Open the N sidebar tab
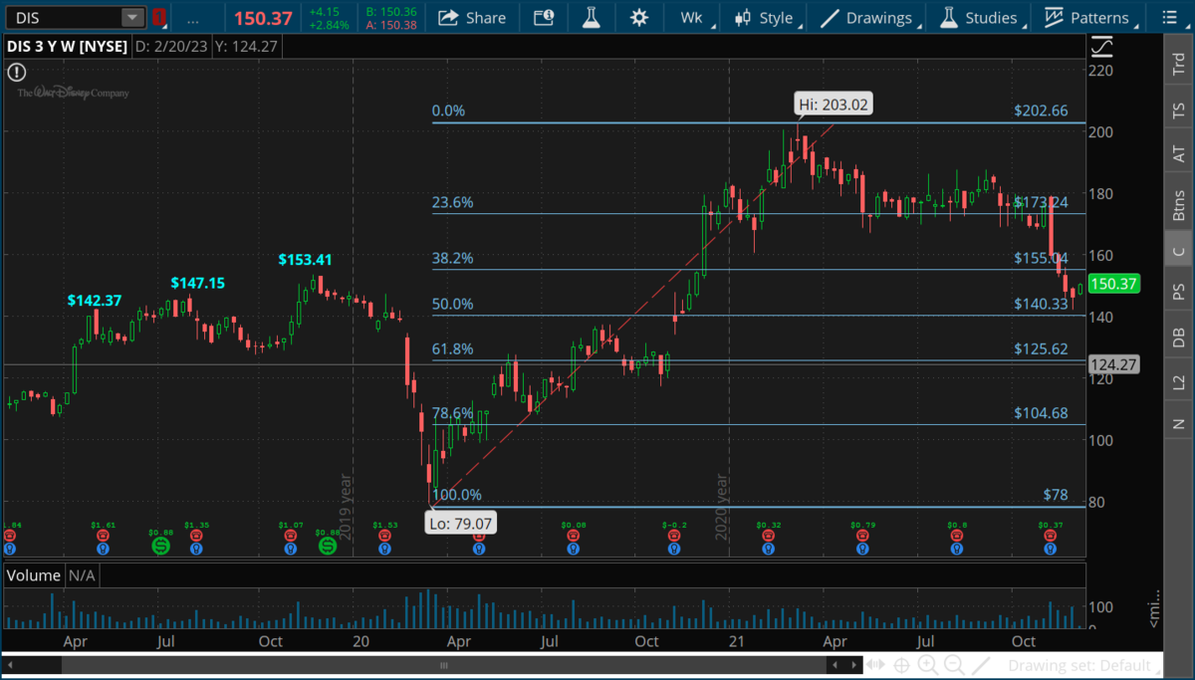Screen dimensions: 1195x680 [1179, 424]
